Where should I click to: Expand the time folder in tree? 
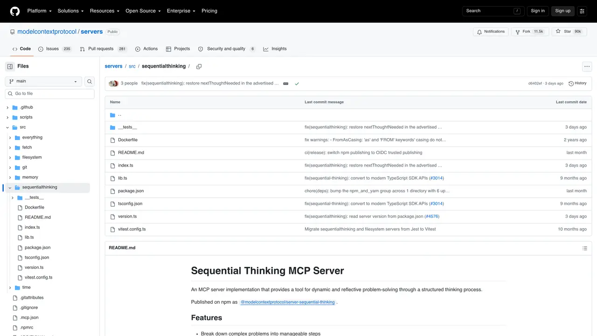(10, 287)
